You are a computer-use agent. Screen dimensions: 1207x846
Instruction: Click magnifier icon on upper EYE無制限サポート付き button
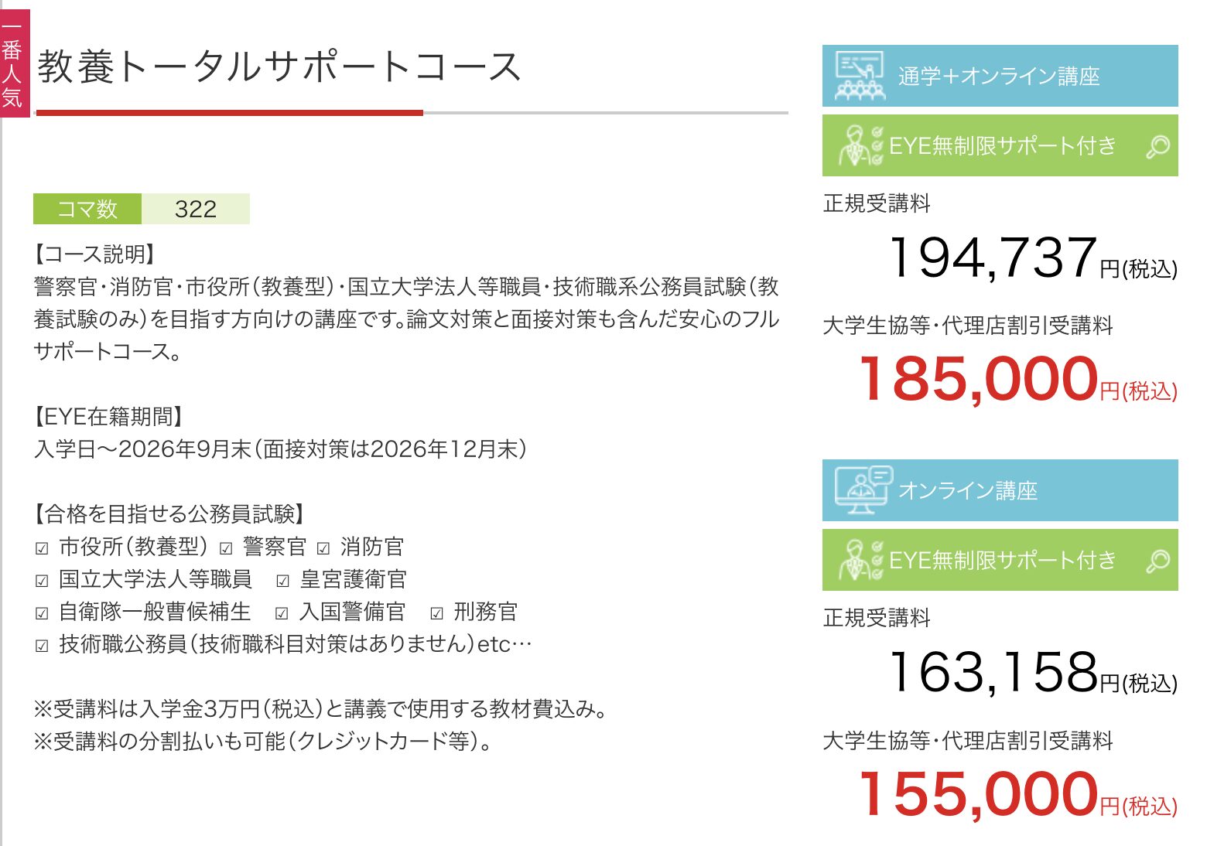[1157, 146]
